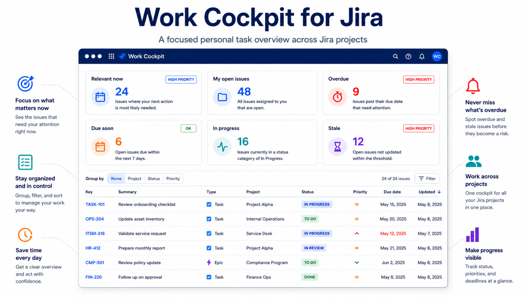Set Group by to None
The width and height of the screenshot is (527, 297).
pos(116,179)
